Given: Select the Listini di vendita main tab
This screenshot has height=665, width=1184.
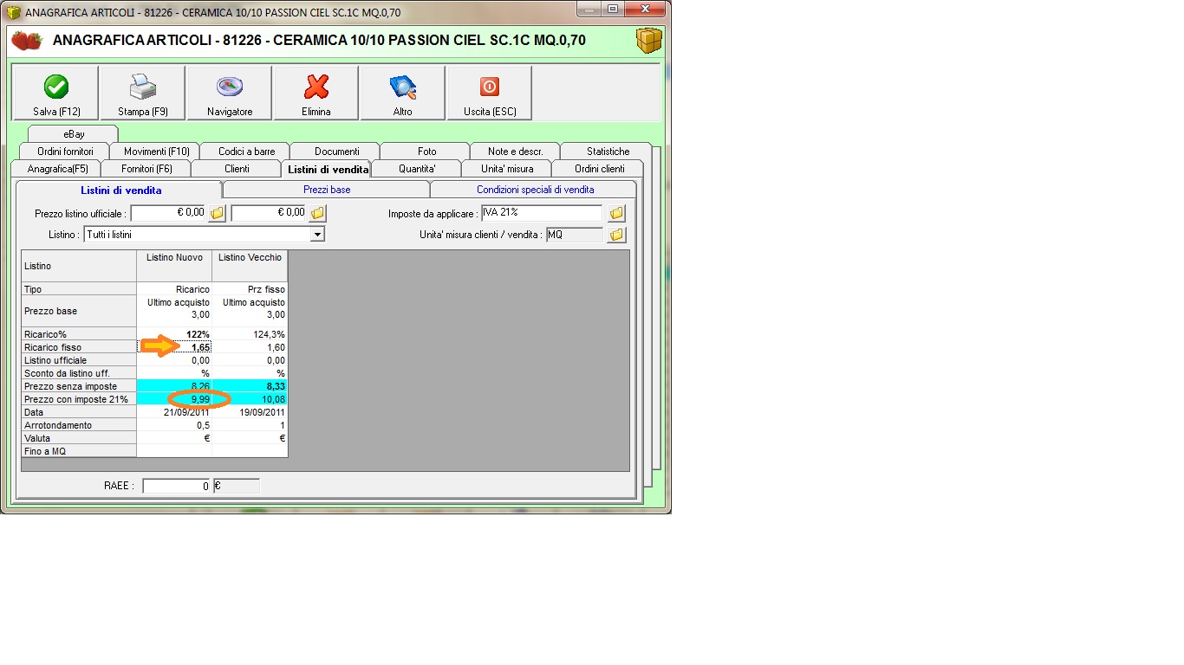Looking at the screenshot, I should [328, 169].
